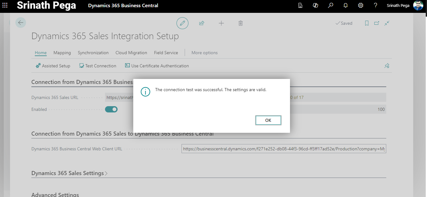Open notifications bell

pyautogui.click(x=345, y=6)
